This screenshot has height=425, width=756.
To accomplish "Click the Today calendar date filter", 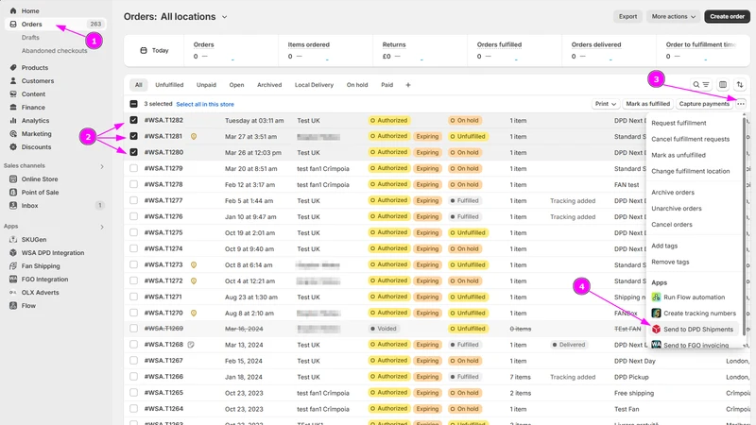I will click(x=154, y=50).
